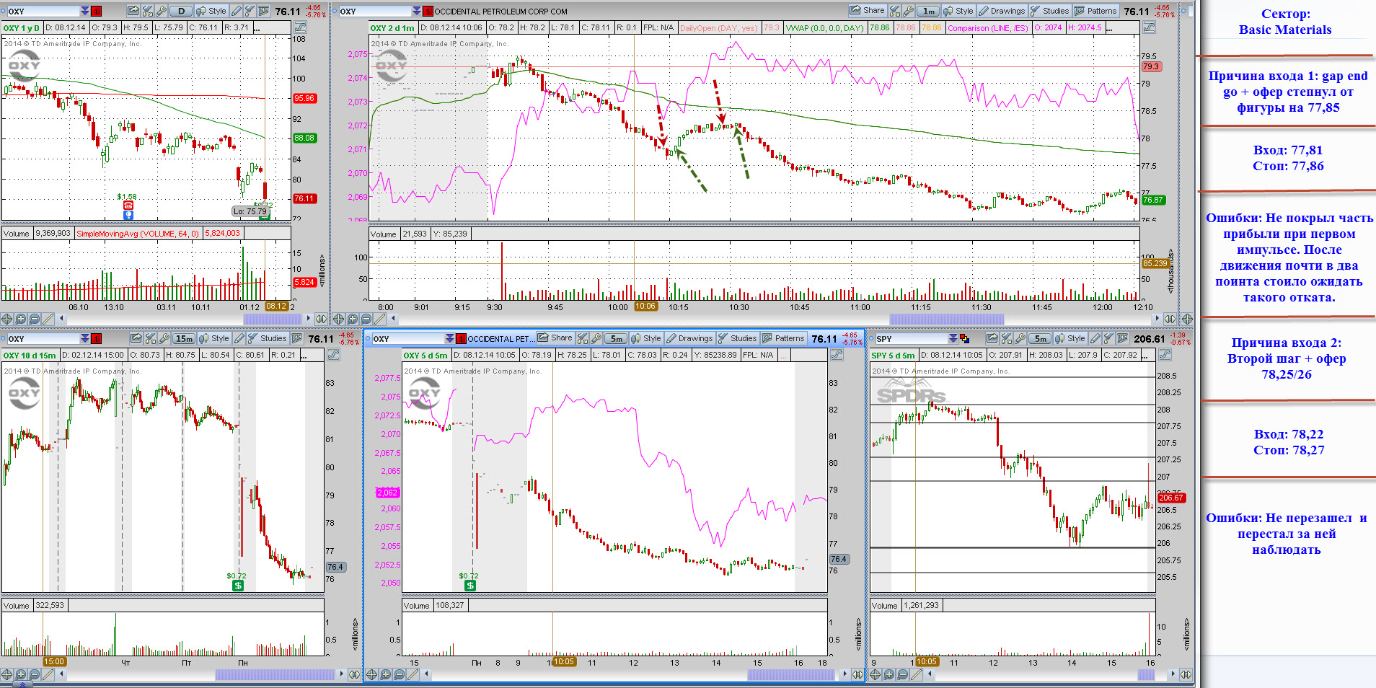The image size is (1376, 688).
Task: Toggle colored link selector in SPY chart
Action: click(x=964, y=338)
